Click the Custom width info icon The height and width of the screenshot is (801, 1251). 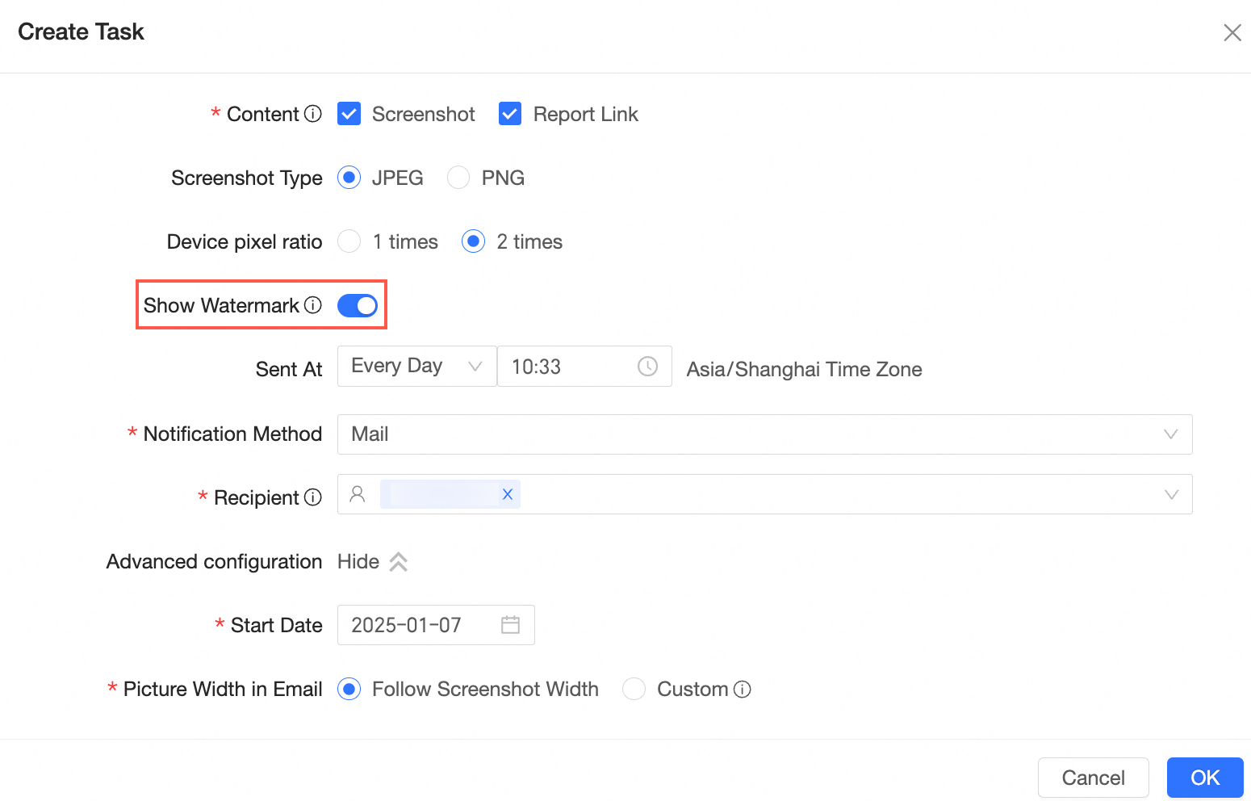743,689
